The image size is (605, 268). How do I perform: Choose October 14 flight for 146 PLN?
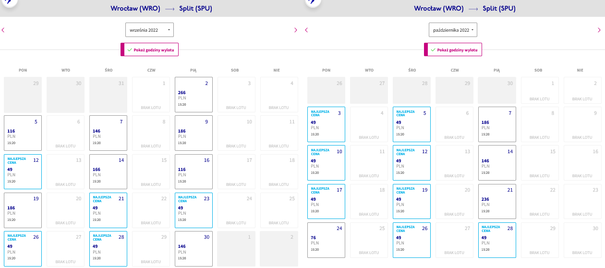click(497, 163)
